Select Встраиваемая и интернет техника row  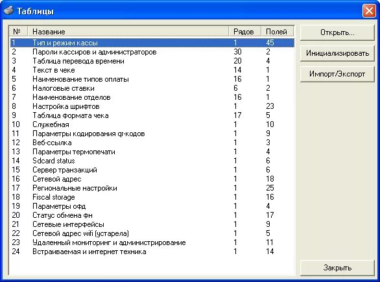click(x=152, y=252)
